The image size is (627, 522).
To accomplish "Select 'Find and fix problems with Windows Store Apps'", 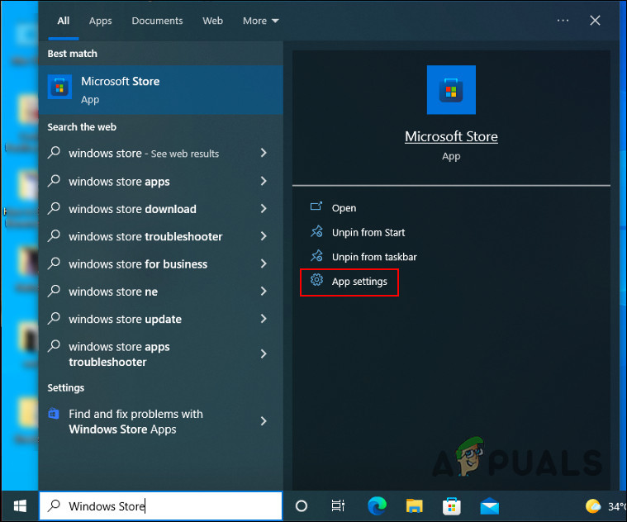I will [136, 421].
